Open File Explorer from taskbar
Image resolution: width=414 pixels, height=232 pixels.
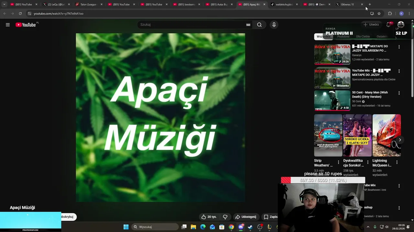coord(193,227)
